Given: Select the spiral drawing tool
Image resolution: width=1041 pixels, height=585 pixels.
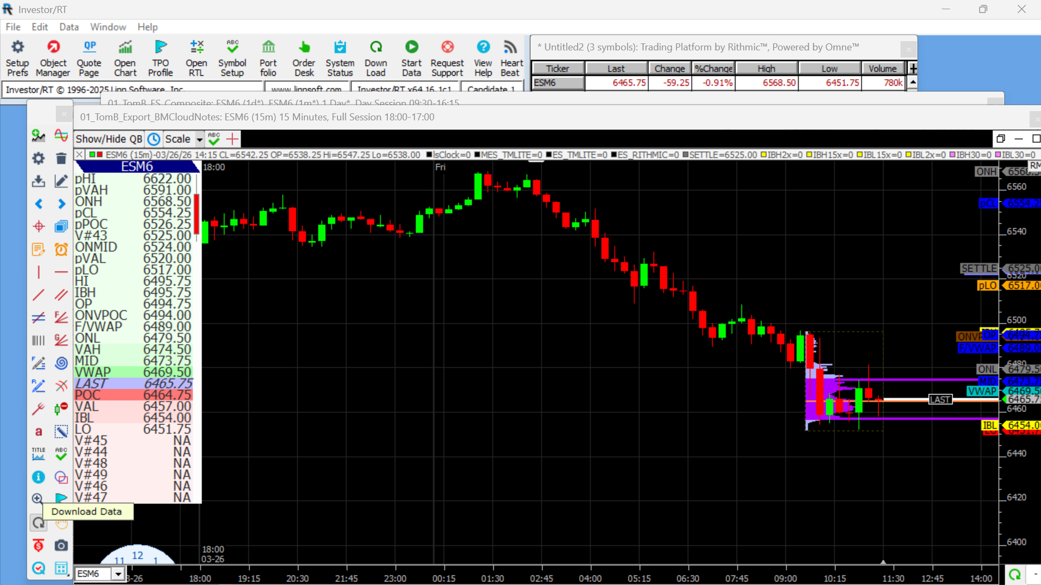Looking at the screenshot, I should 61,363.
